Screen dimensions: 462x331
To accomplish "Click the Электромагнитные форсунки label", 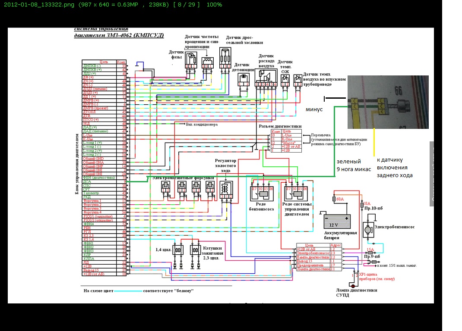I will click(183, 178).
